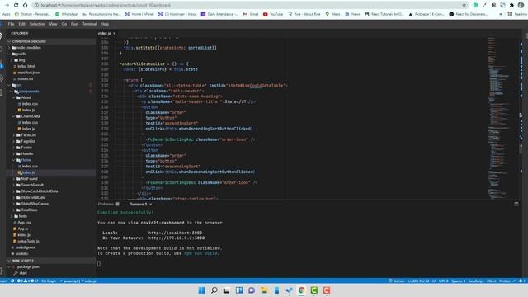Viewport: 528px width, 297px height.
Task: Open Git Graph from status bar
Action: click(49, 280)
